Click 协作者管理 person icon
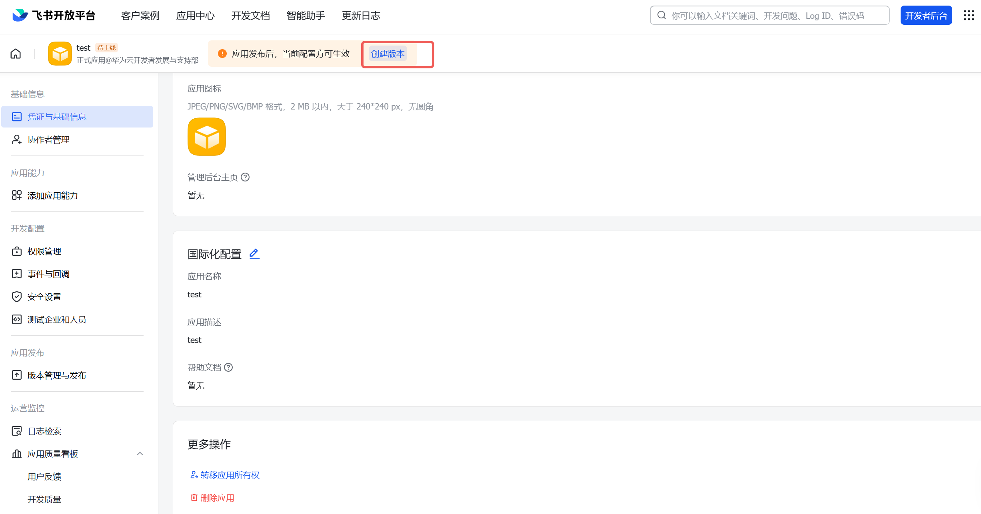The image size is (981, 514). pos(17,139)
